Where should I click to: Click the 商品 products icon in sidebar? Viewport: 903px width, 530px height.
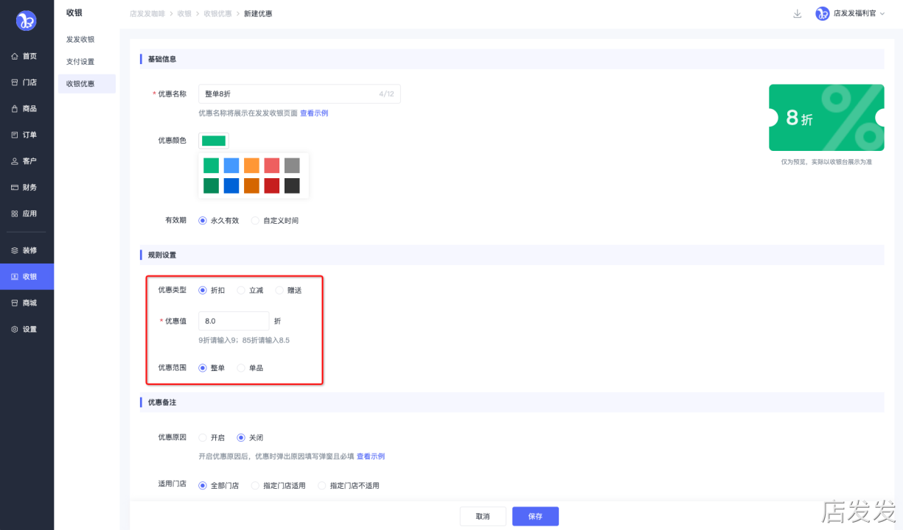tap(15, 109)
